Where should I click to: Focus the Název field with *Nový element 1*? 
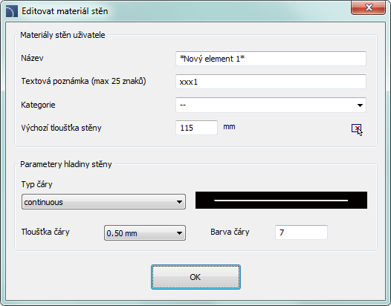(x=271, y=59)
